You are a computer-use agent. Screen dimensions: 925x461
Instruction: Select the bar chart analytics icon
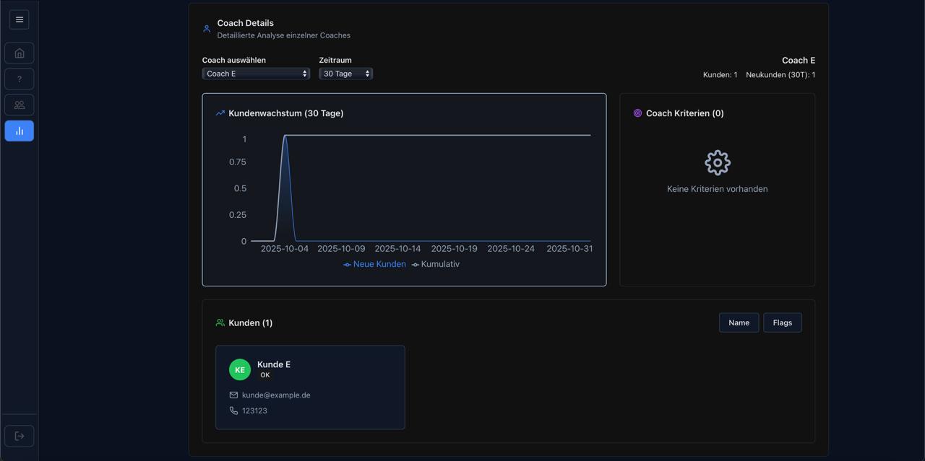pyautogui.click(x=20, y=131)
